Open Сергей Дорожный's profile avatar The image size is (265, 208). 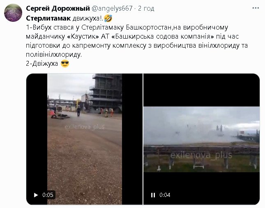[x=13, y=13]
